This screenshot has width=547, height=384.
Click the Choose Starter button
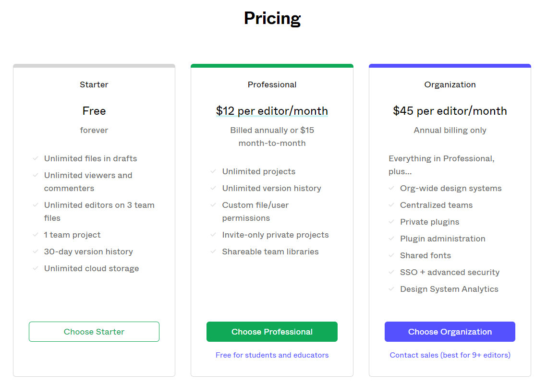94,332
